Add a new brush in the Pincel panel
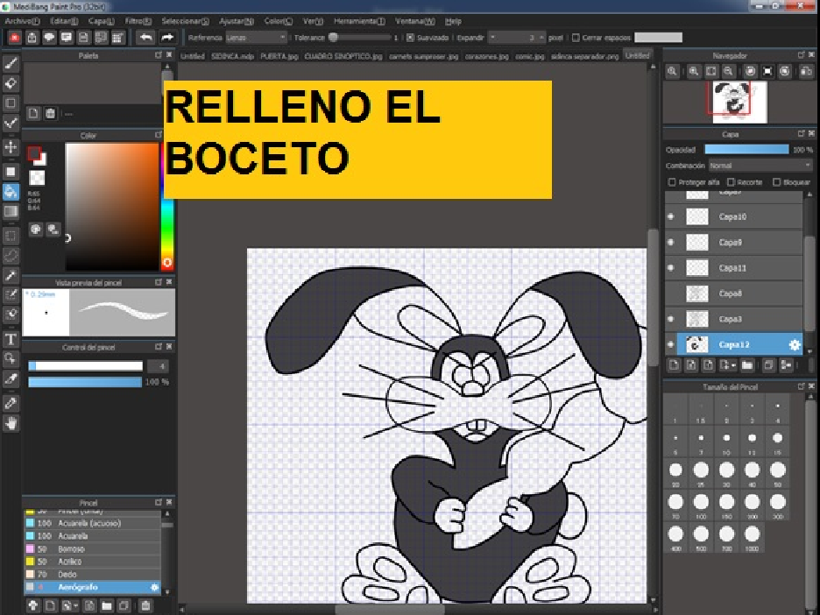The height and width of the screenshot is (615, 820). (x=50, y=605)
